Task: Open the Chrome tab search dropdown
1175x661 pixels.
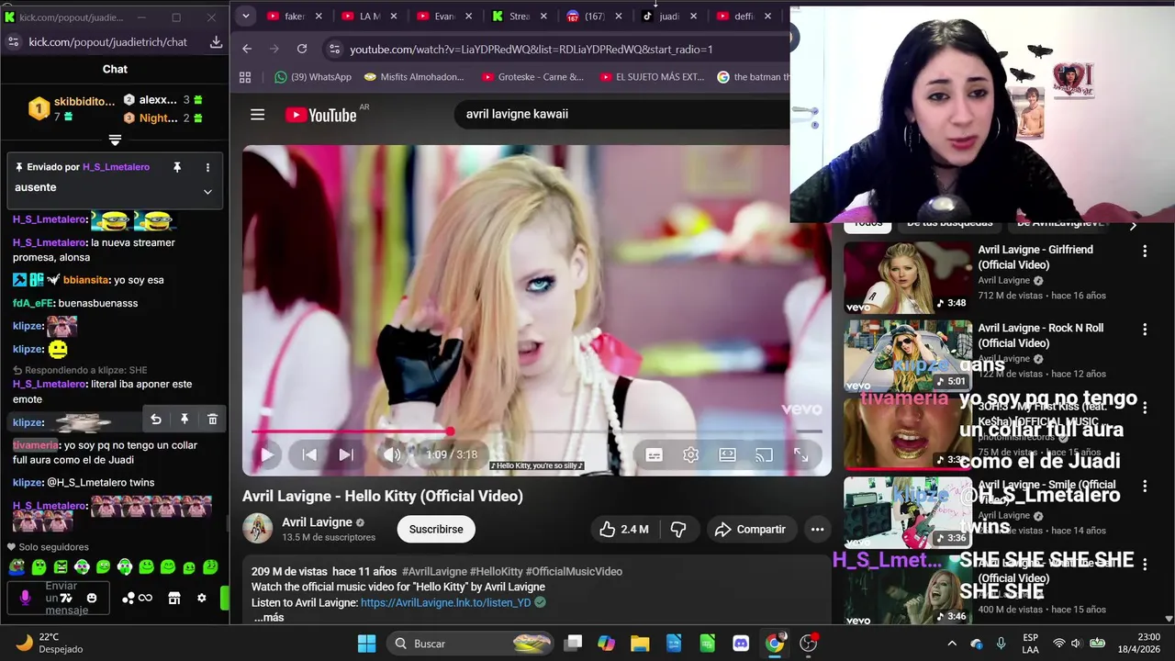Action: click(x=245, y=16)
